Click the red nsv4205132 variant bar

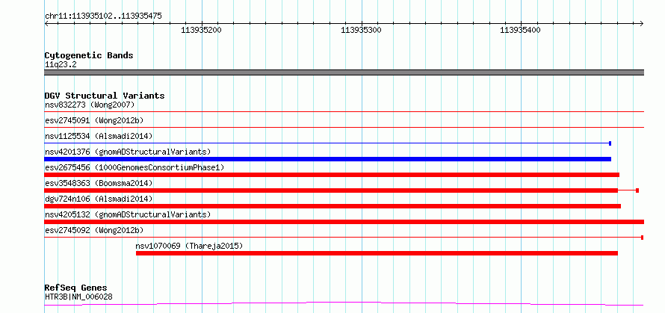click(x=344, y=222)
